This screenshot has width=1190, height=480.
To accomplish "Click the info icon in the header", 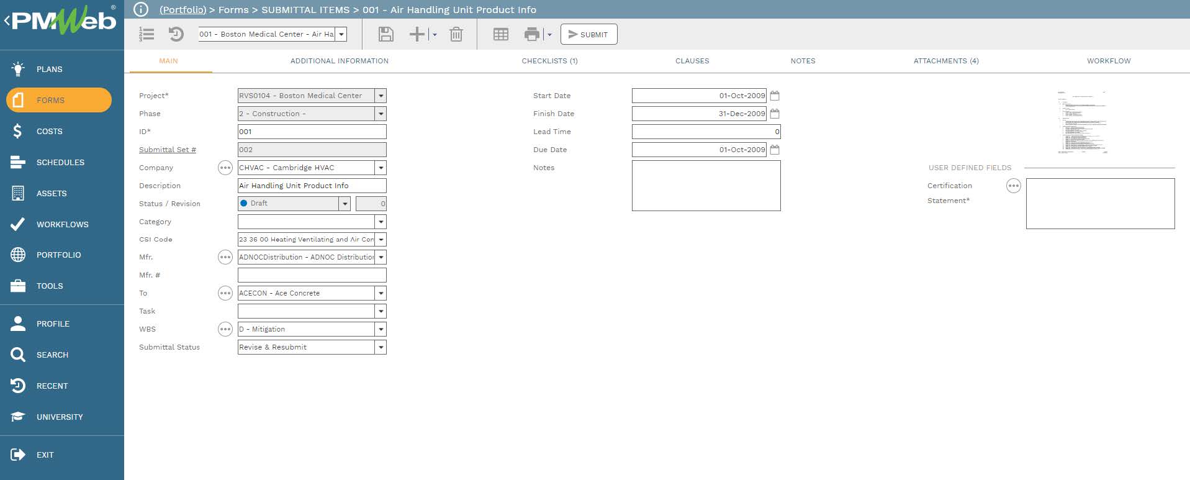I will point(141,9).
